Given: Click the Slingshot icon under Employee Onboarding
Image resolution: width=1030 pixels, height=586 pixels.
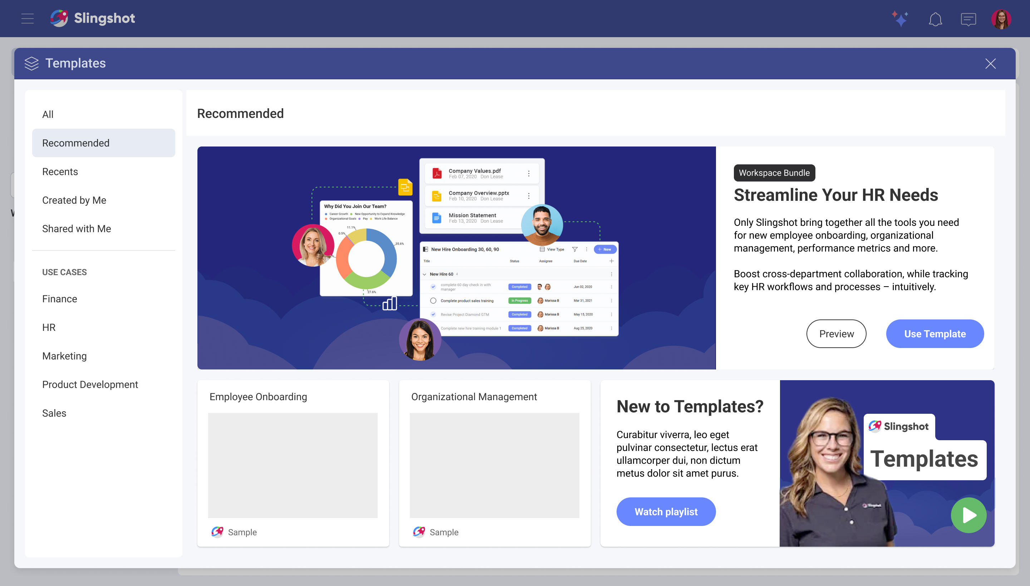Looking at the screenshot, I should click(x=217, y=532).
